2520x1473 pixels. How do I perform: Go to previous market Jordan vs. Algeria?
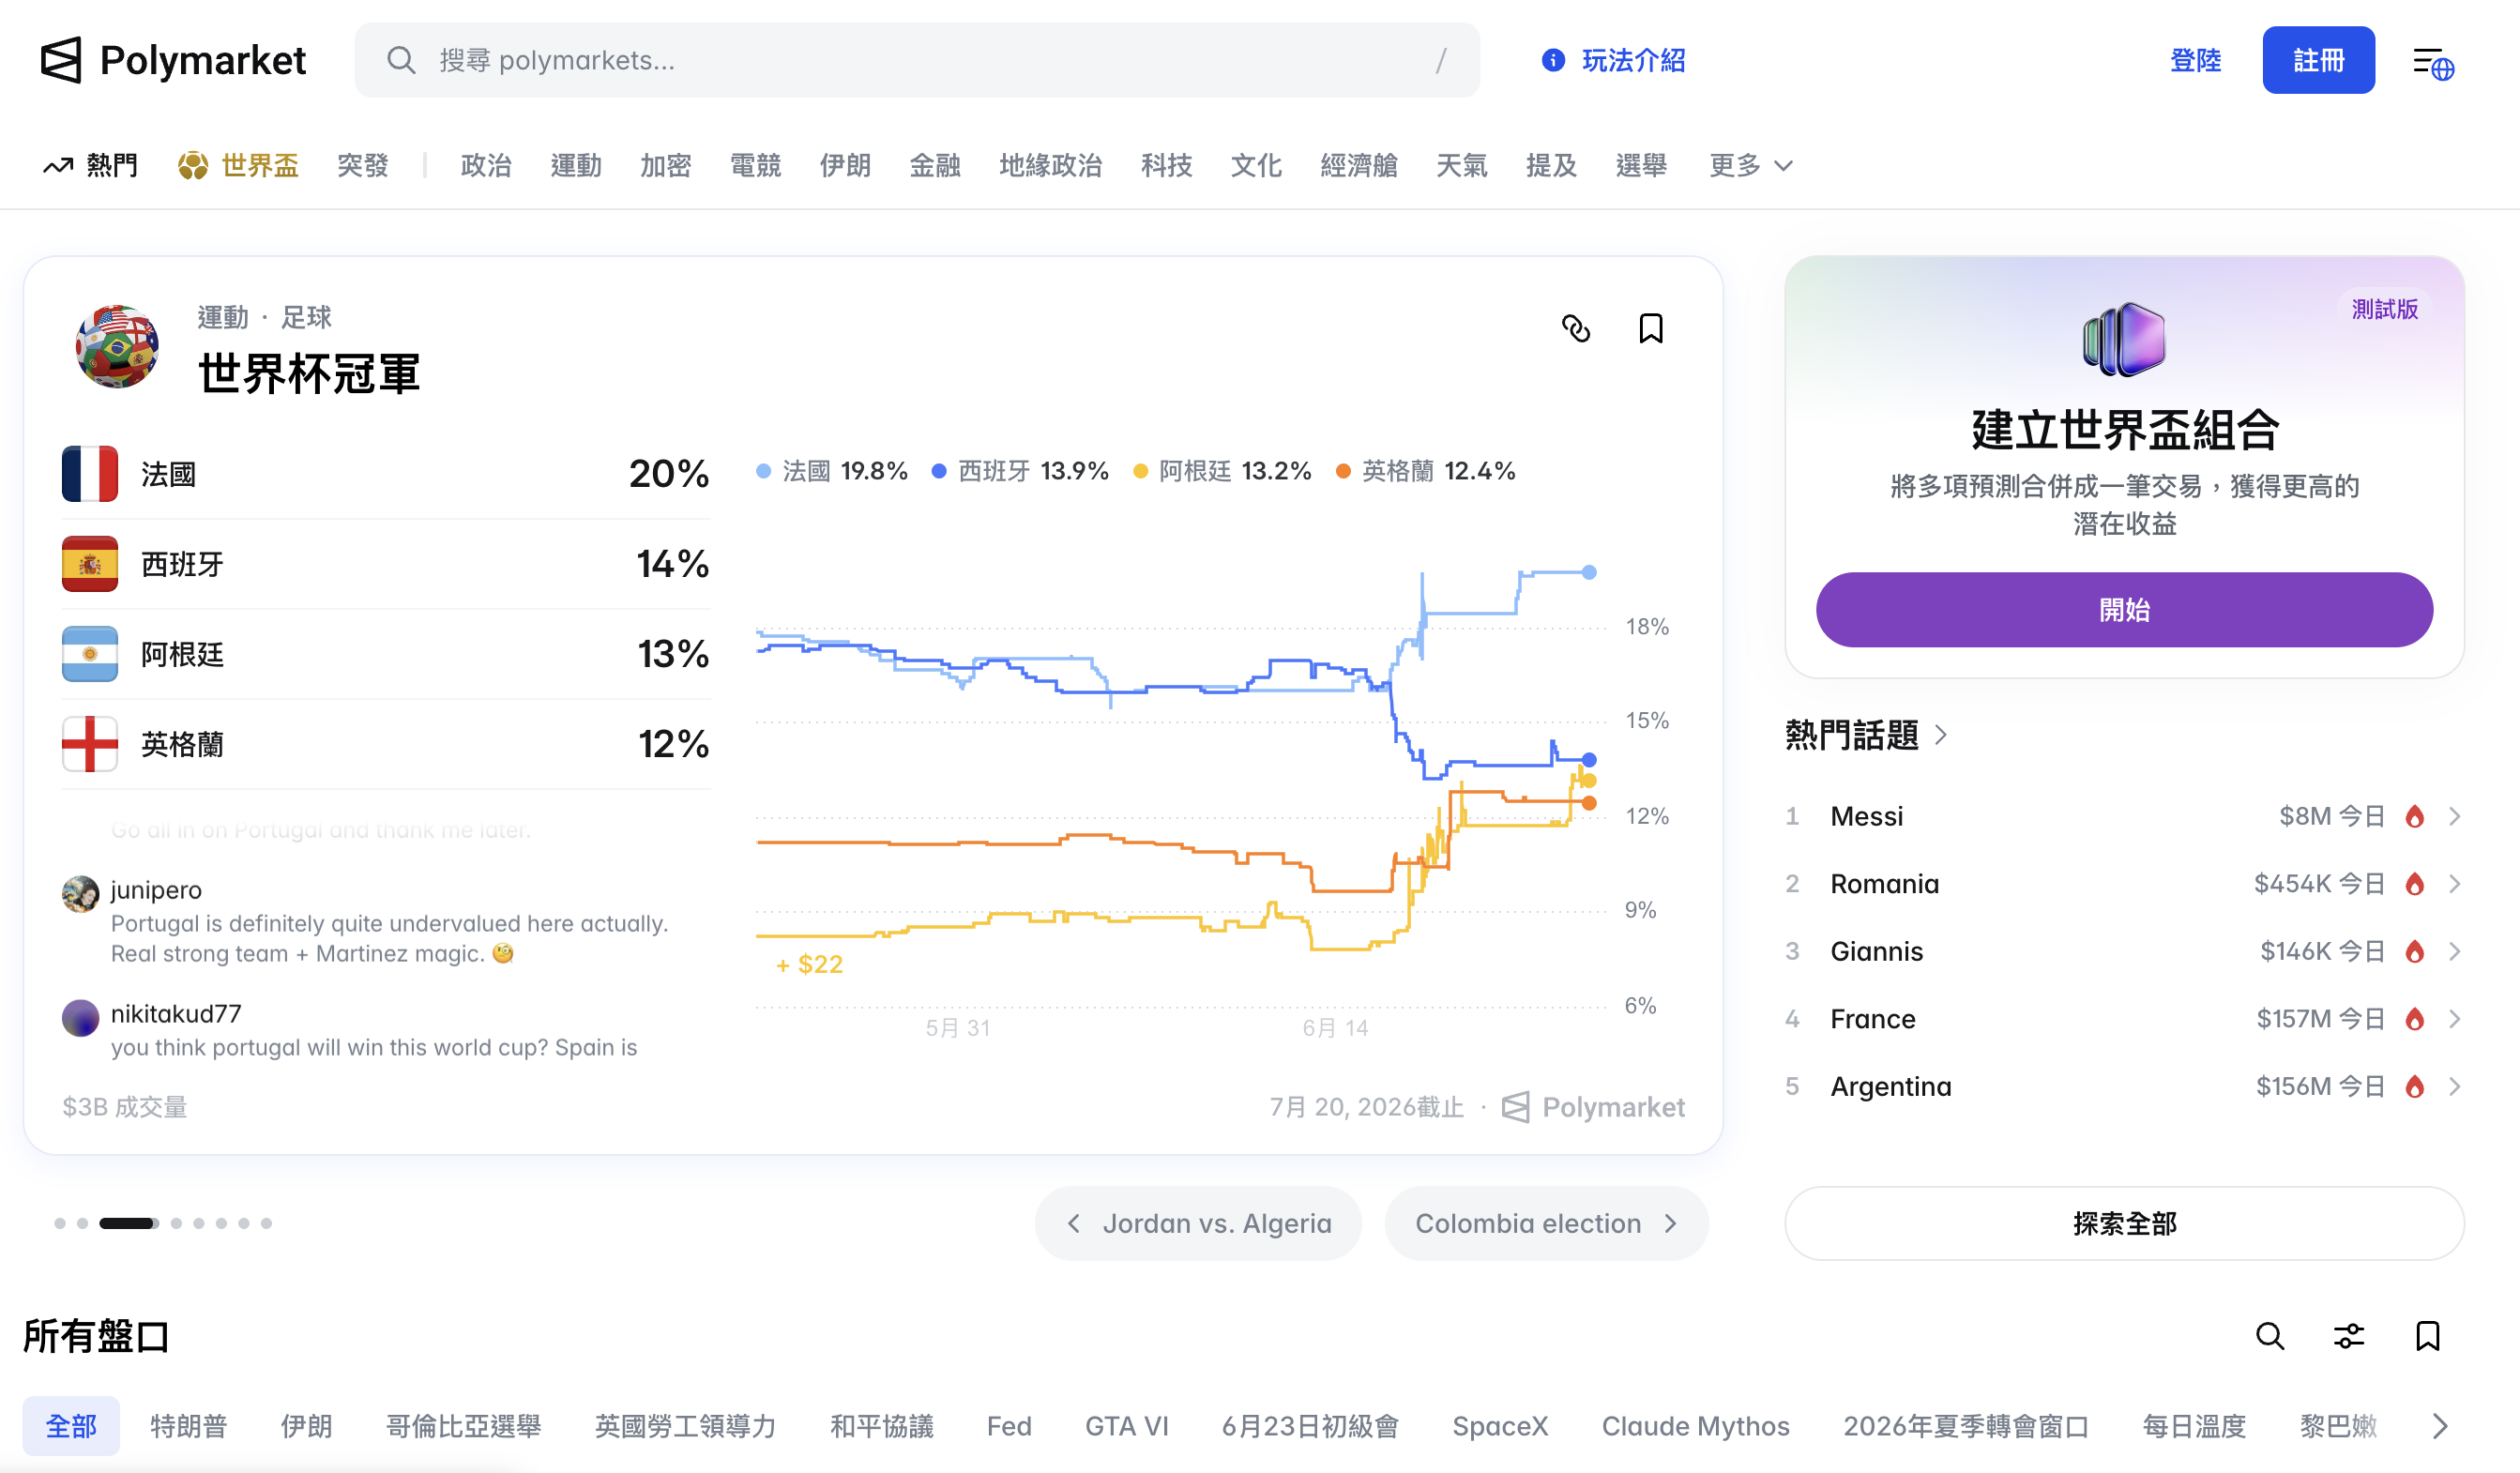[1198, 1223]
